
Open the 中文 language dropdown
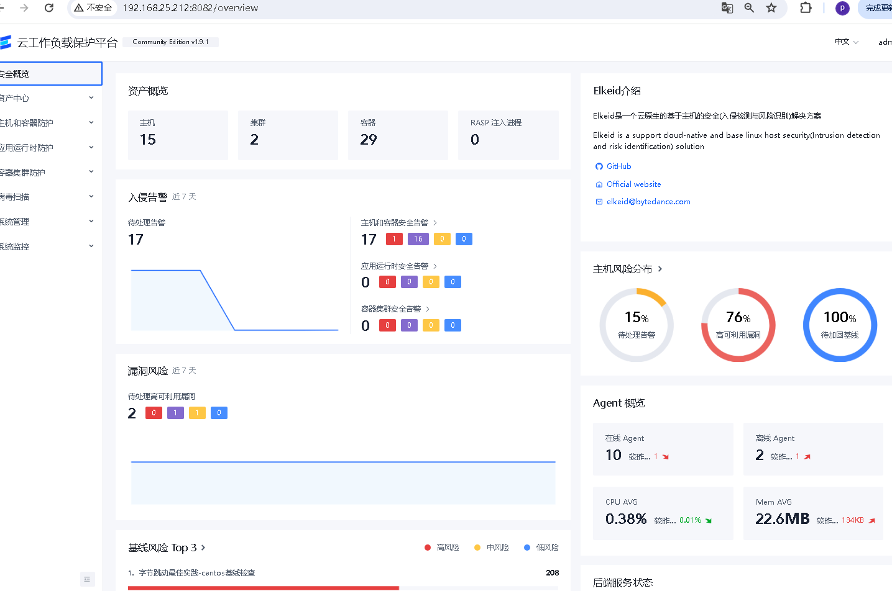pos(846,42)
